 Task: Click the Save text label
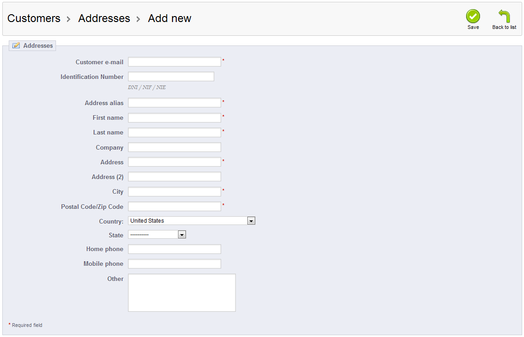click(x=473, y=28)
